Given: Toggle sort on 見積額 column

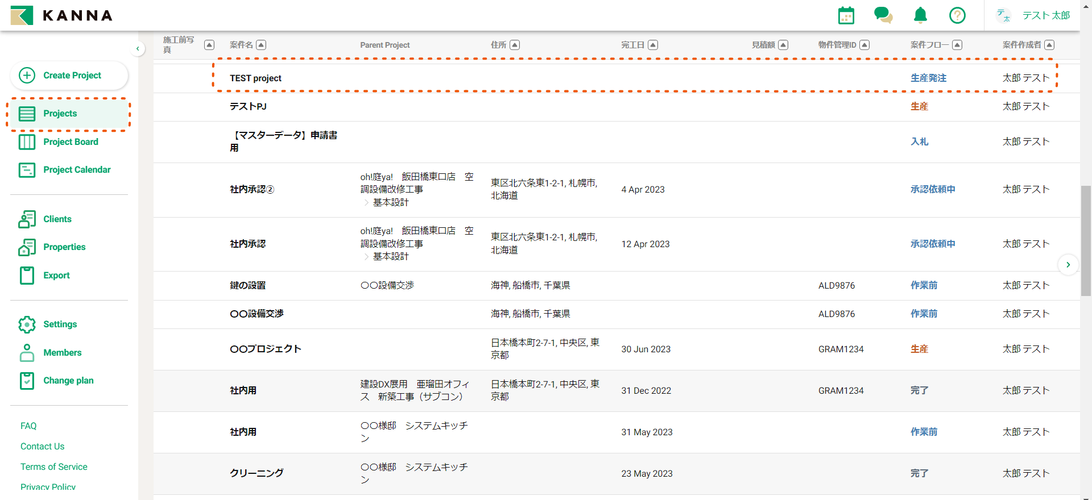Looking at the screenshot, I should 783,45.
